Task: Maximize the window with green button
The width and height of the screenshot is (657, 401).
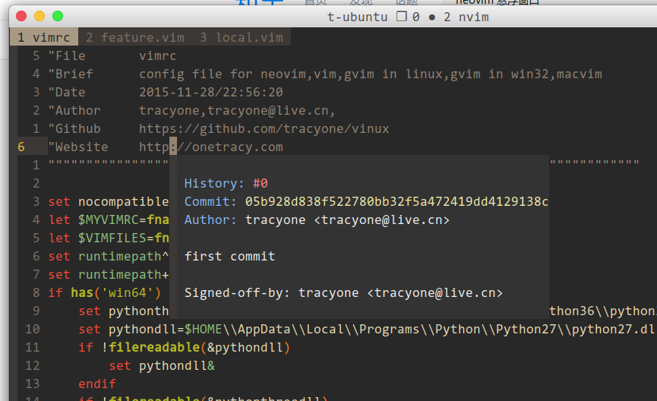Action: tap(58, 17)
